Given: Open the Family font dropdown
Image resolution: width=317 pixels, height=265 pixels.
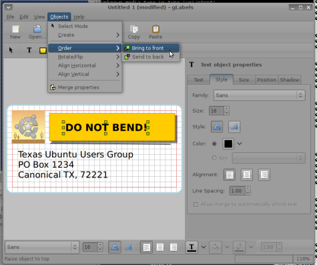Looking at the screenshot, I should (x=260, y=95).
